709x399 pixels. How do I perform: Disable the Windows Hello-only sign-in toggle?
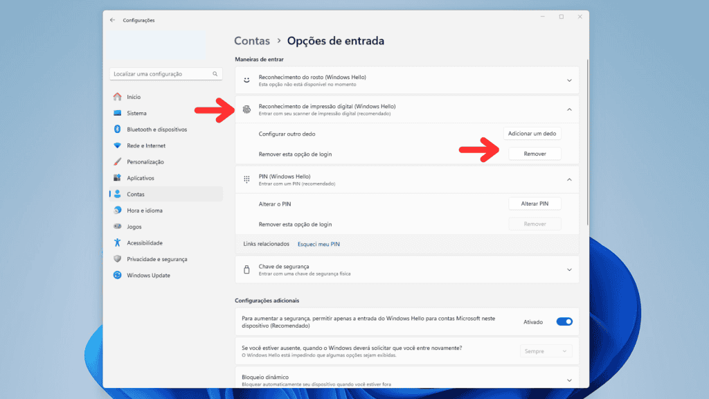564,321
